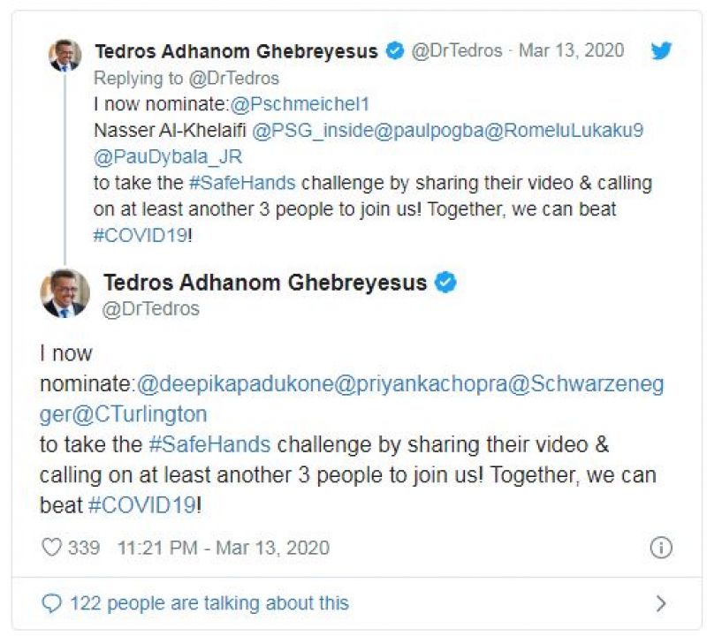Viewport: 707px width, 636px height.
Task: Click the heart like icon
Action: click(52, 548)
